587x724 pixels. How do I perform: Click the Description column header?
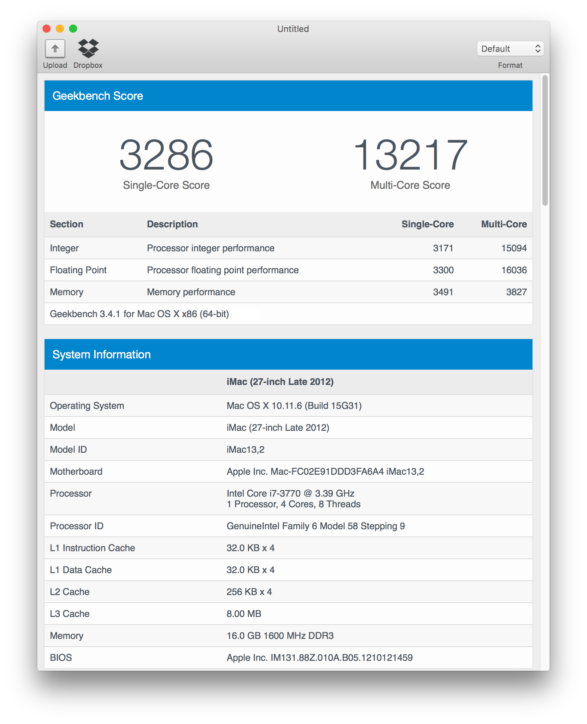coord(173,224)
